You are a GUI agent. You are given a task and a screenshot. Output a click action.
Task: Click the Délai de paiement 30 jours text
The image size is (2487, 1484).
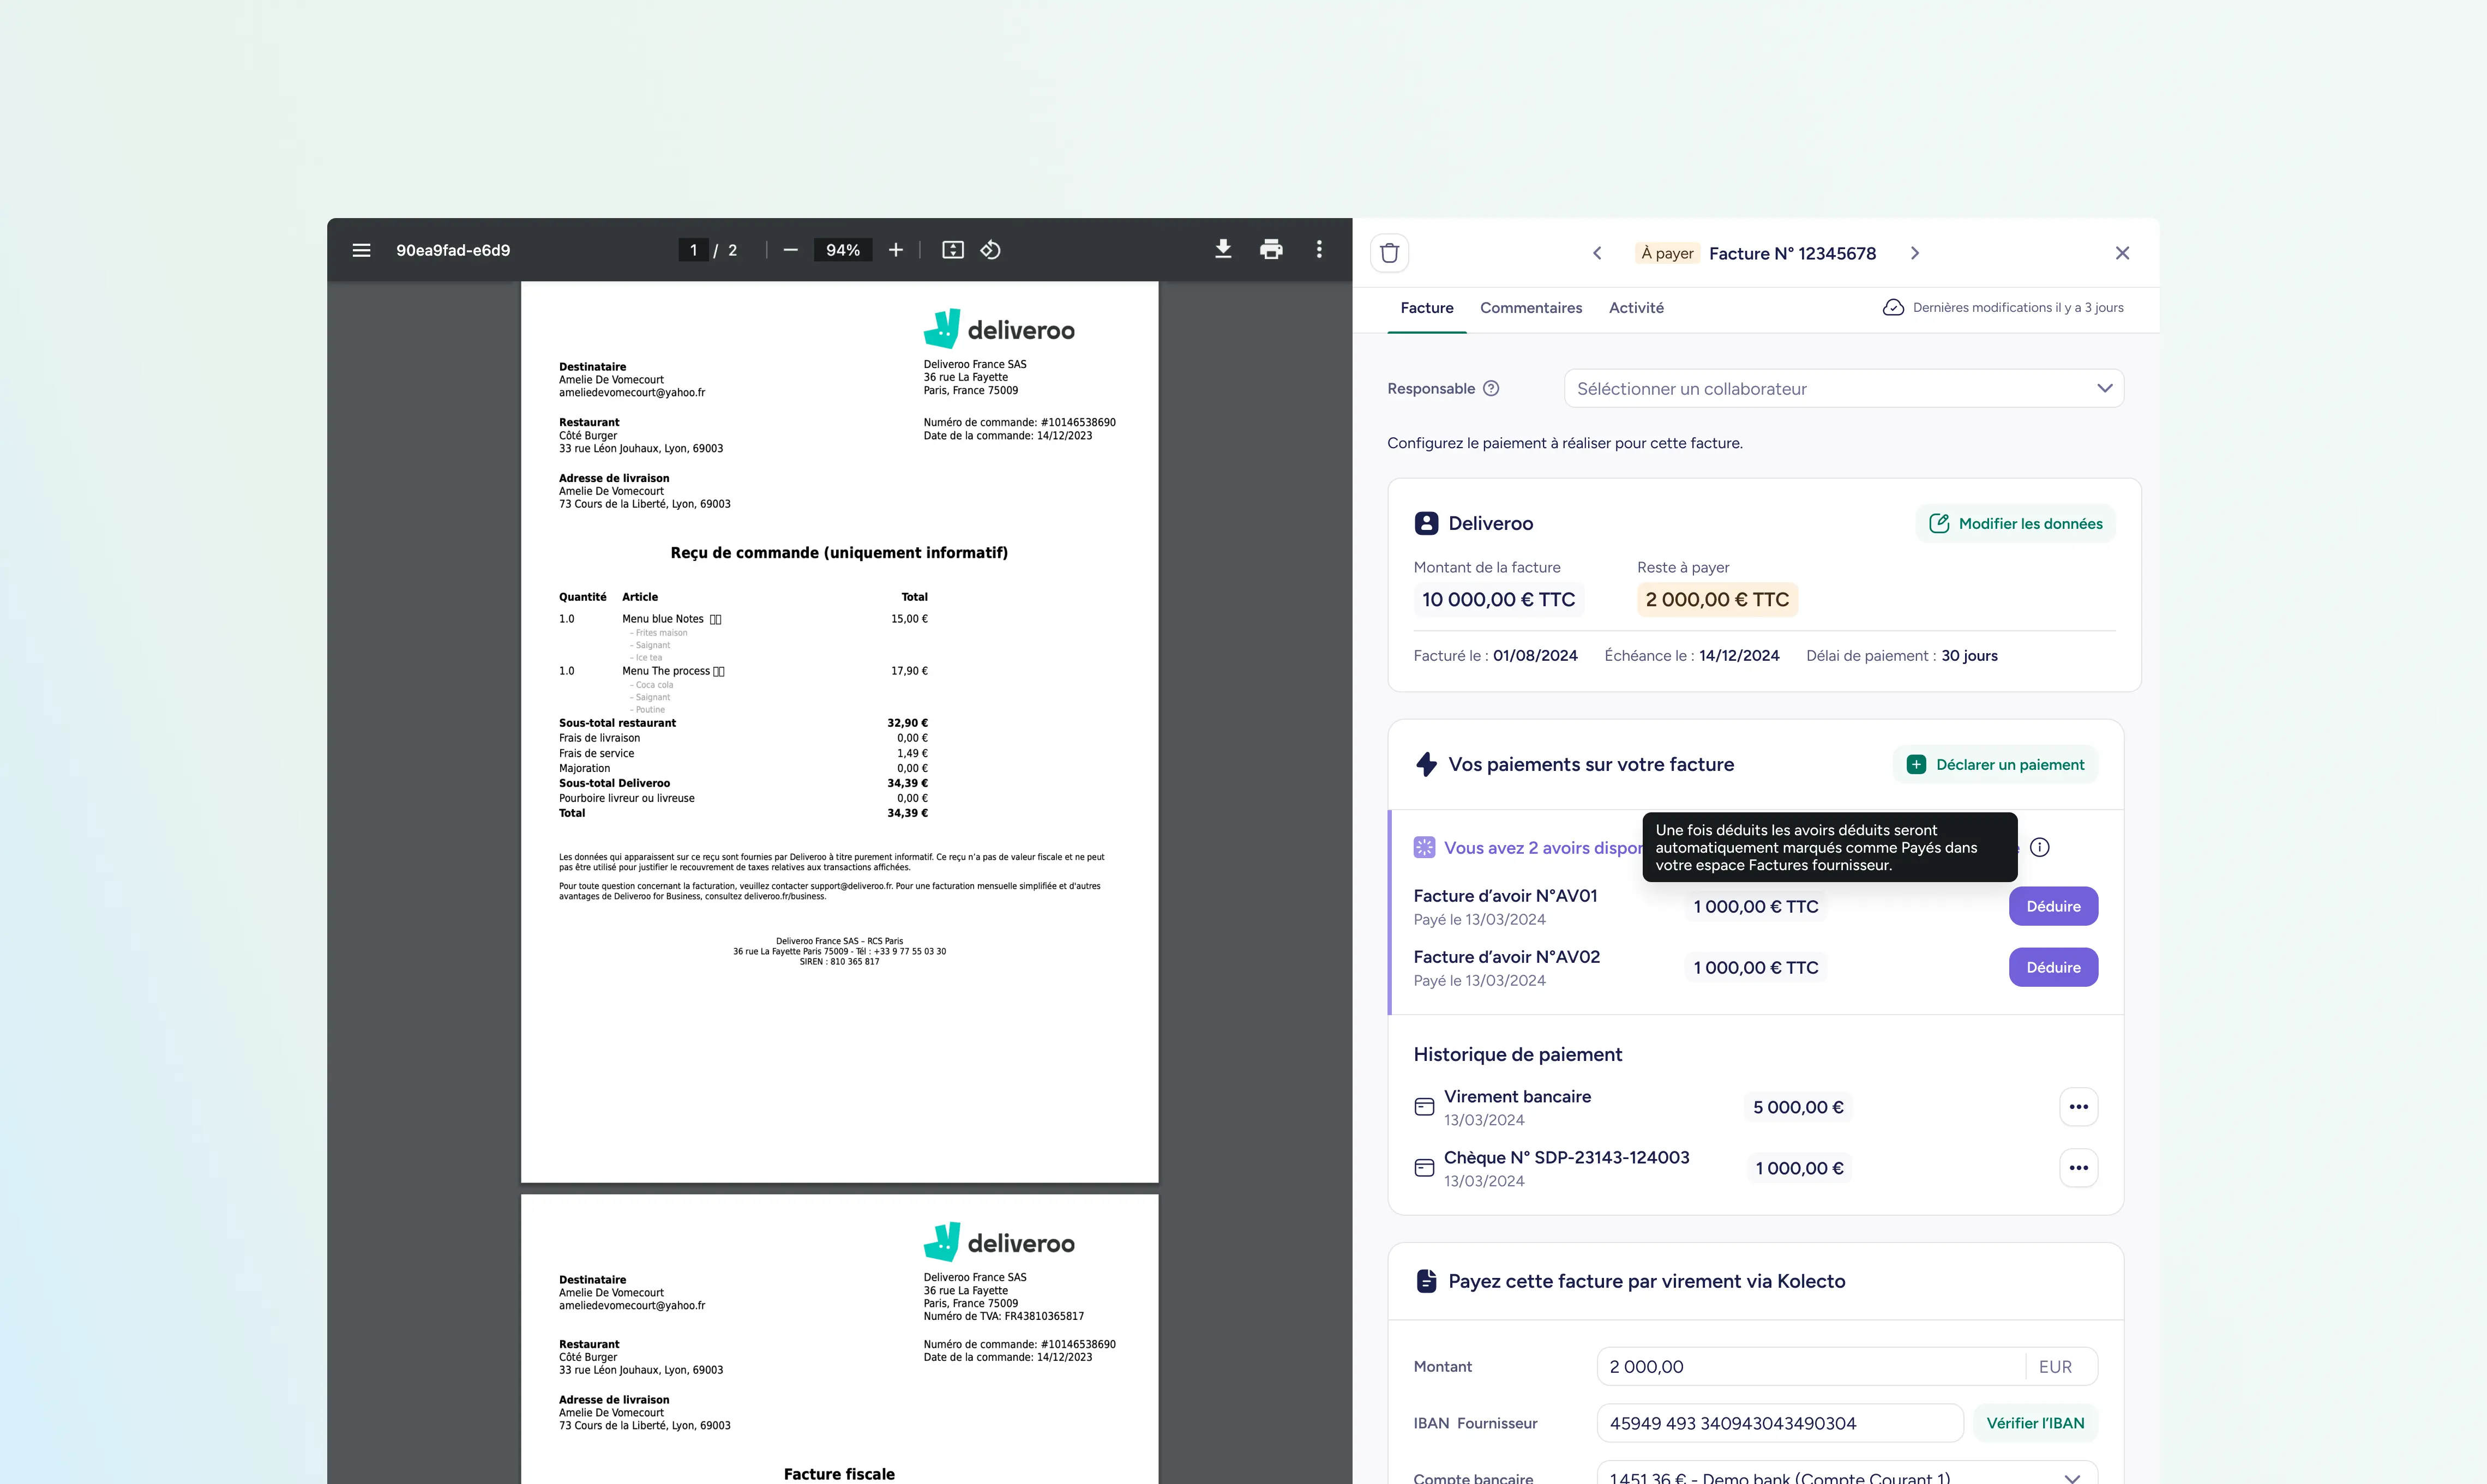point(1901,656)
